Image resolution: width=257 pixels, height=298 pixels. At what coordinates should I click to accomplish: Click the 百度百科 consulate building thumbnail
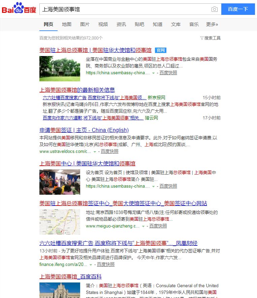60,290
